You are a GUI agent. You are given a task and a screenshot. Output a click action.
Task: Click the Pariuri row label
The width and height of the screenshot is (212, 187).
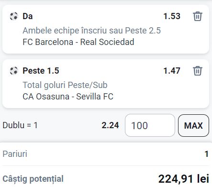pos(15,154)
